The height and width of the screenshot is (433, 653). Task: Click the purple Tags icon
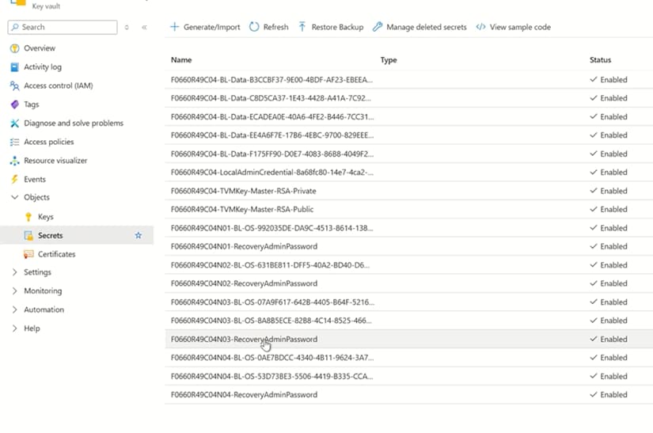(14, 104)
